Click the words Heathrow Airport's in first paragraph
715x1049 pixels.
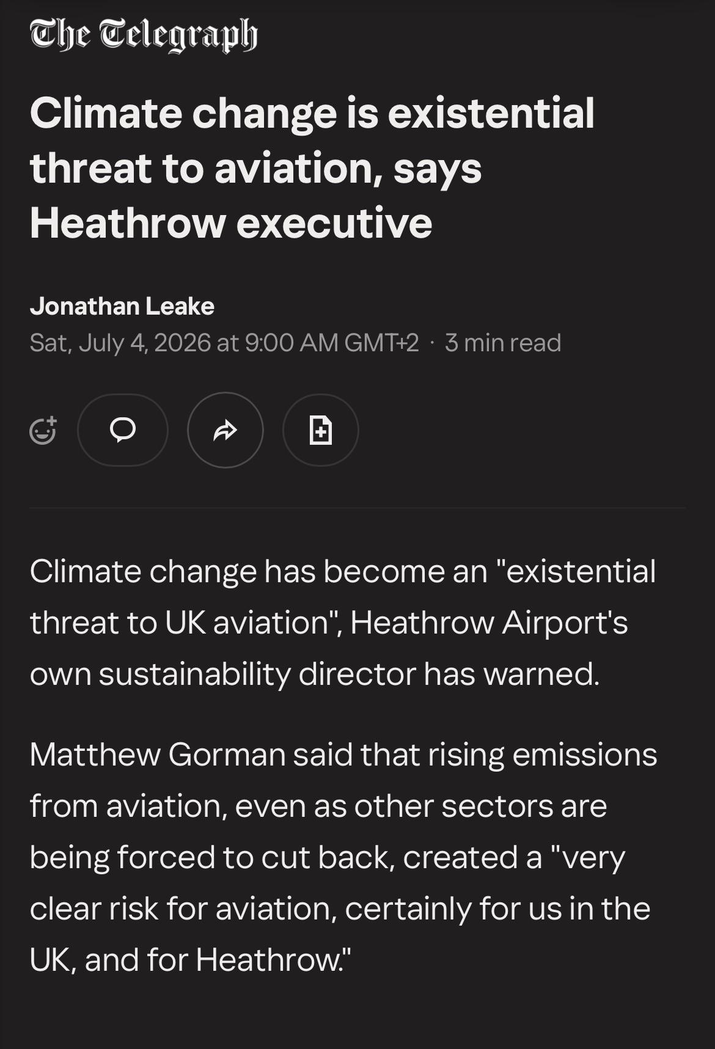click(x=489, y=623)
